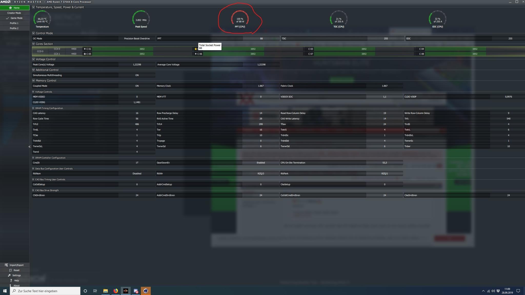Screen dimensions: 525x295
Task: Open the Windows Start menu
Action: 5,291
